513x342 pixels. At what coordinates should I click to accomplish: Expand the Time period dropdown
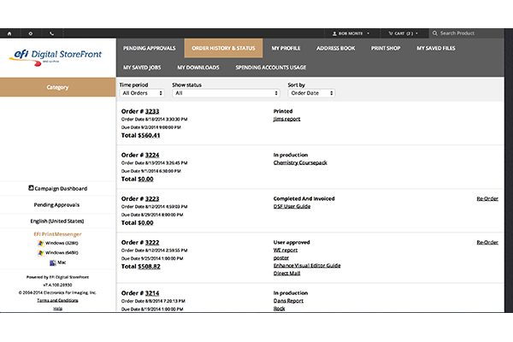(x=141, y=93)
